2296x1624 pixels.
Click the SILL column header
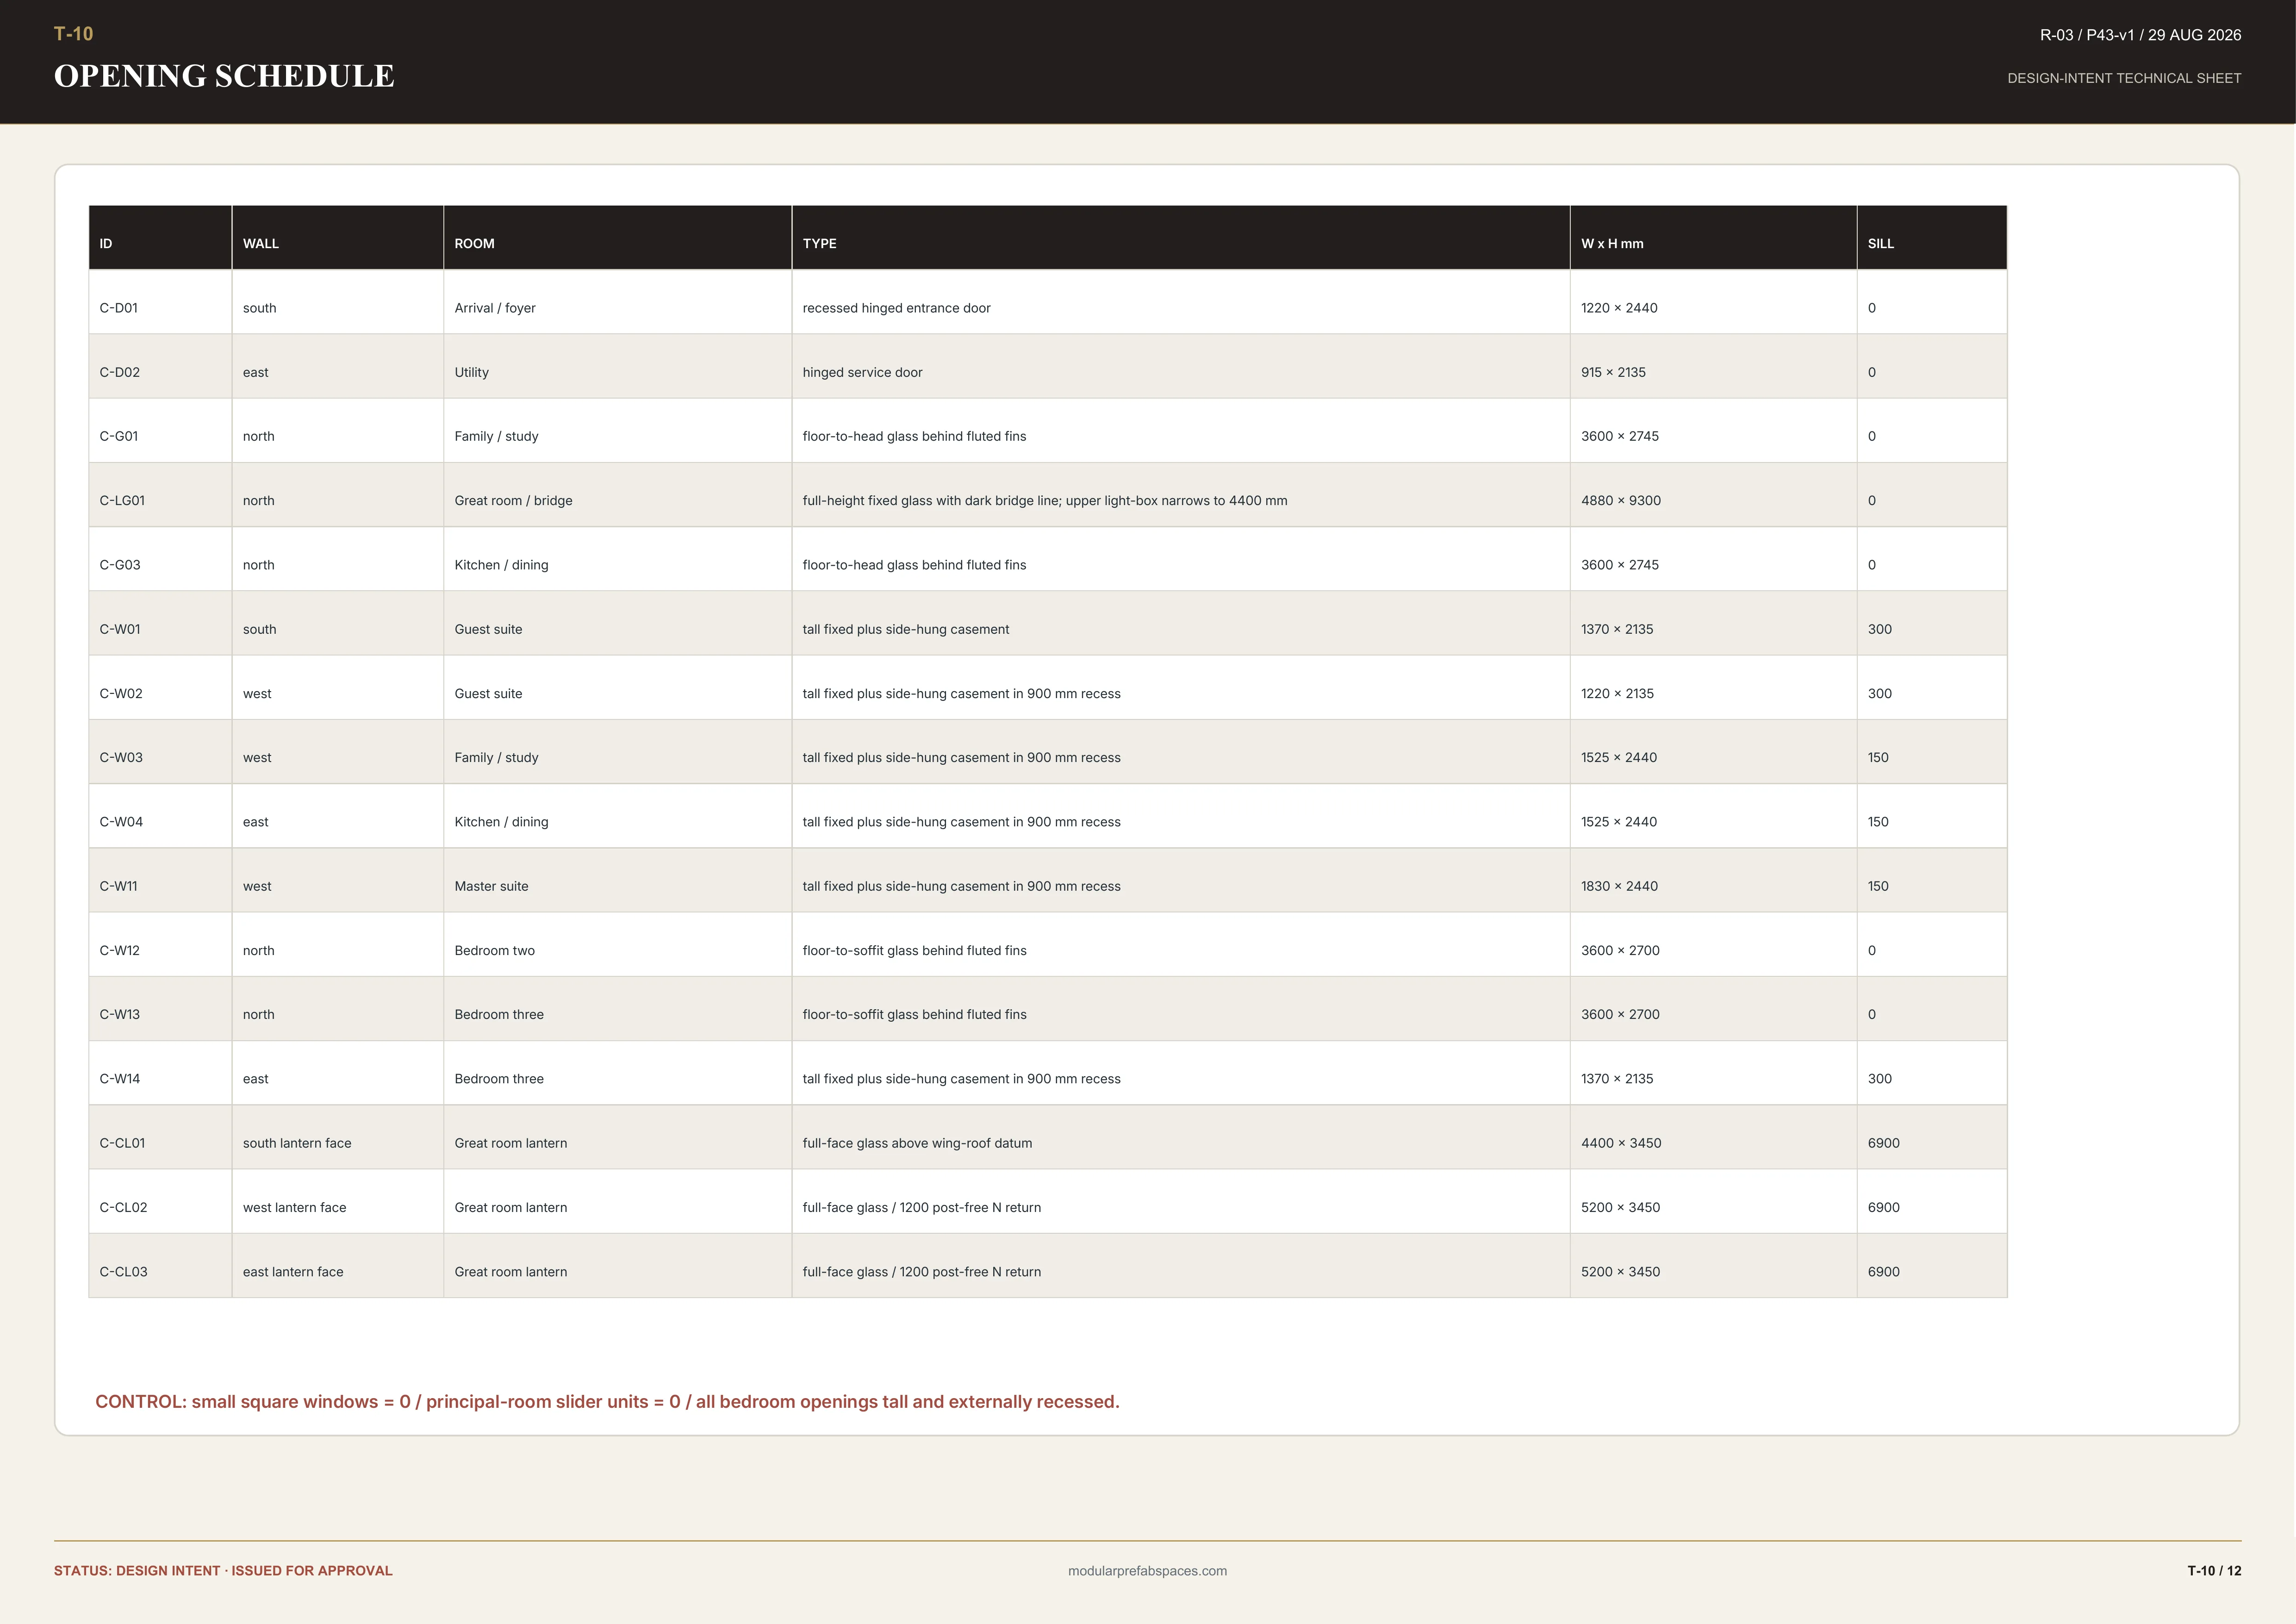[x=1932, y=238]
